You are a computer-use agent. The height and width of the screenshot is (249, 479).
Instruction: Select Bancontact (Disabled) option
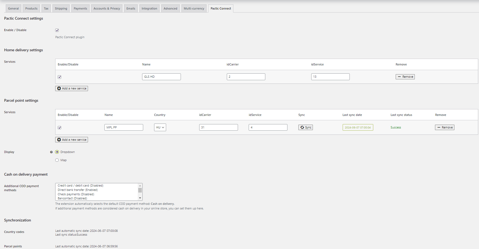click(x=97, y=198)
